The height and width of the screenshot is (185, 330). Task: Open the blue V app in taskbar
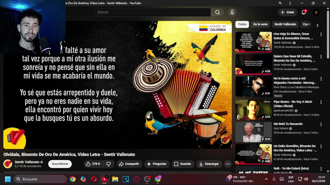tap(126, 179)
